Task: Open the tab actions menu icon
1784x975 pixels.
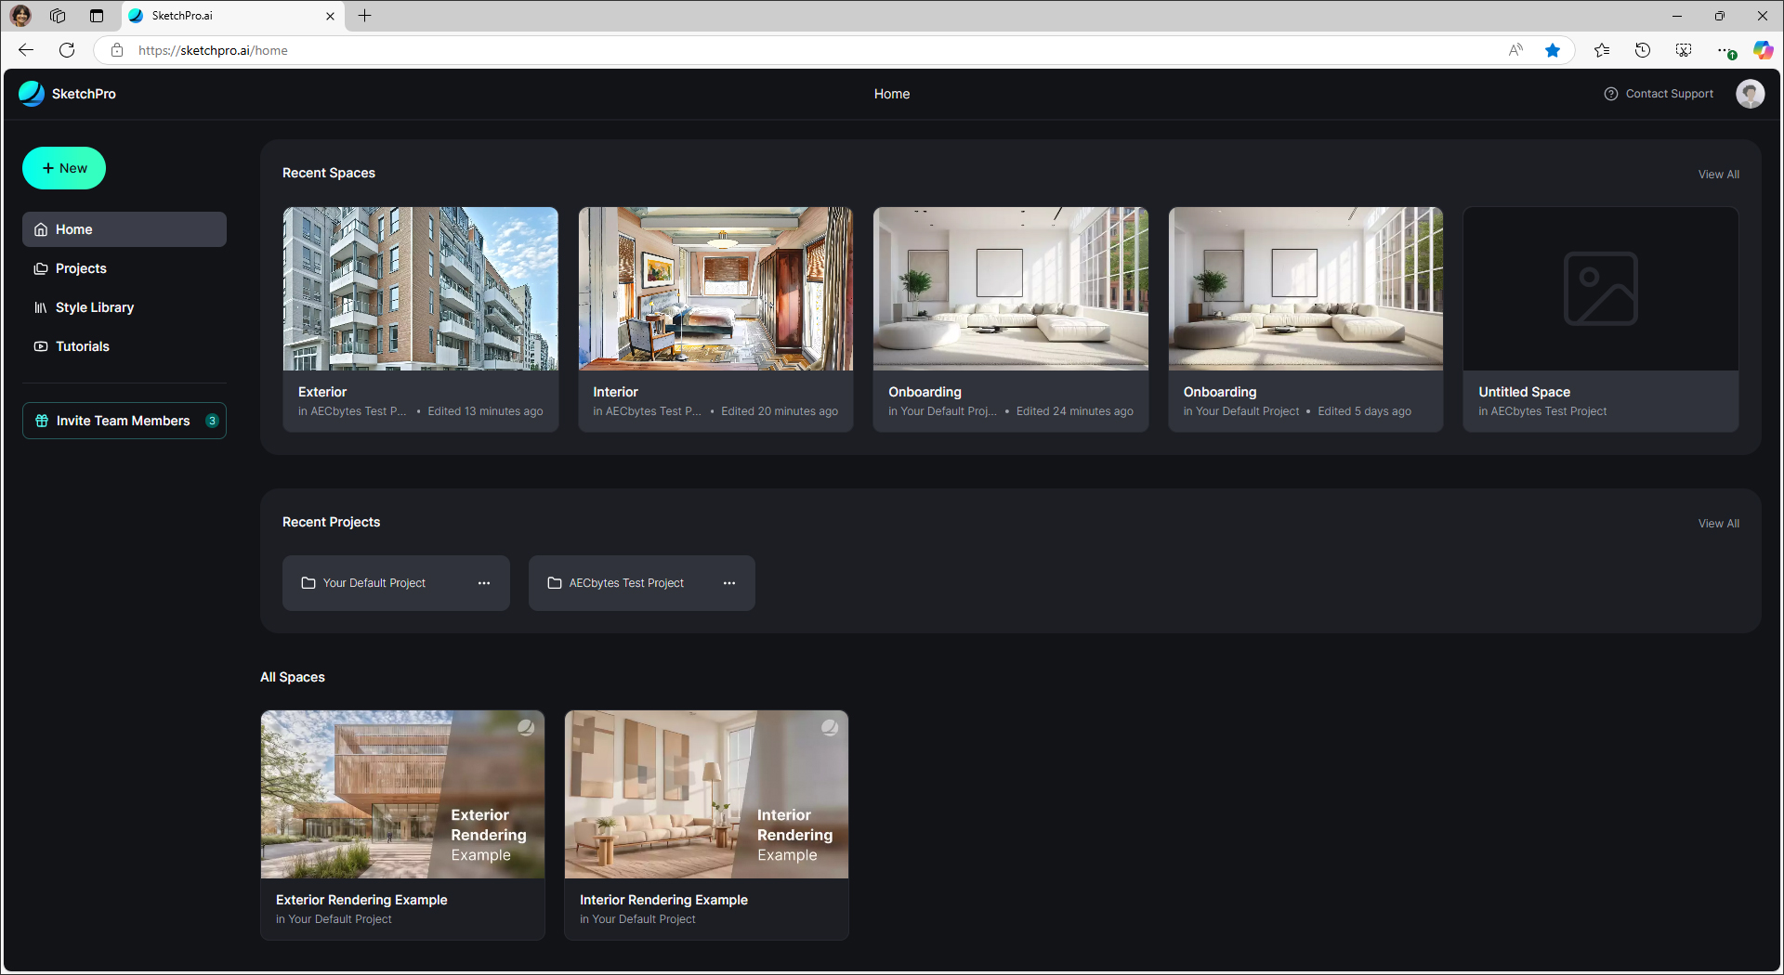Action: [97, 16]
